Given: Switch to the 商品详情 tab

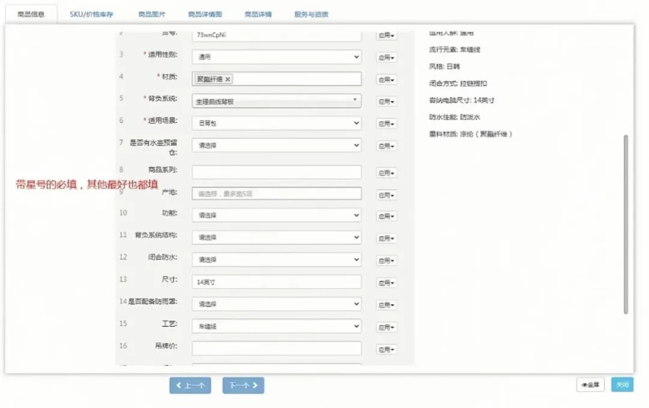Looking at the screenshot, I should click(257, 14).
